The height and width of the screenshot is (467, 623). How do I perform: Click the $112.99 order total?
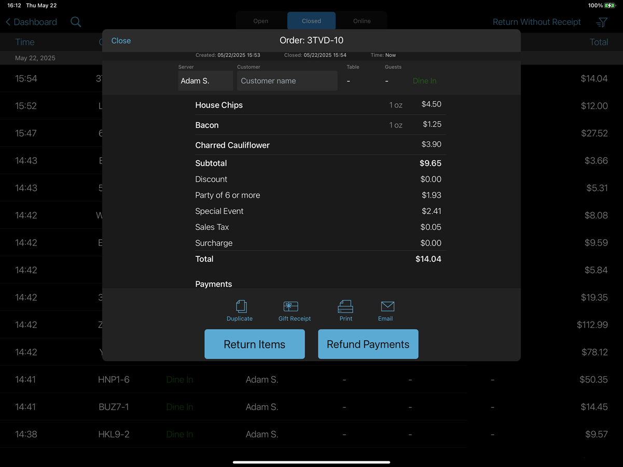tap(592, 325)
